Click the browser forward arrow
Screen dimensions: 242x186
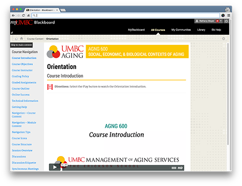click(x=18, y=15)
